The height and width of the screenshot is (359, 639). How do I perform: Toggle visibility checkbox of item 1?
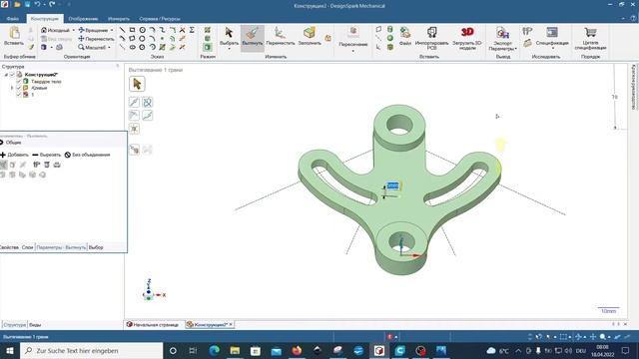pos(19,95)
